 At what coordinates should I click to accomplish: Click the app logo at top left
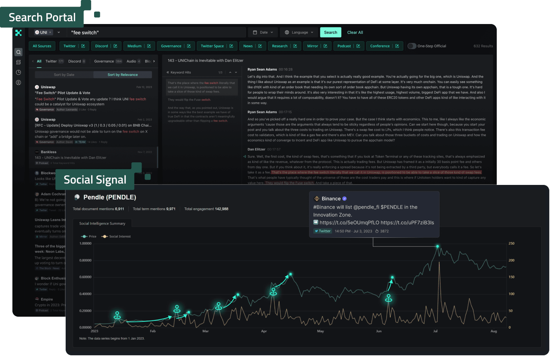[18, 33]
